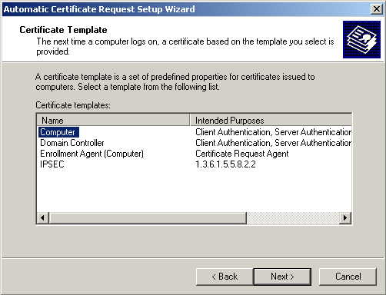Close the wizard with the X button
The image size is (386, 295).
click(x=376, y=9)
